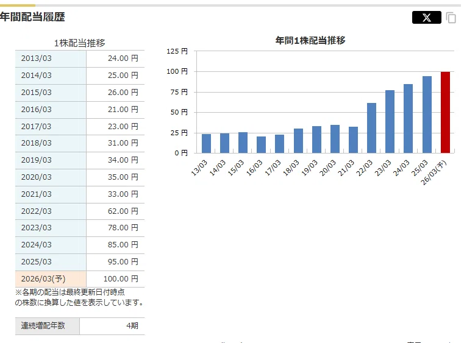This screenshot has height=343, width=464.
Task: Select the 2016/03 row label
Action: [x=37, y=110]
